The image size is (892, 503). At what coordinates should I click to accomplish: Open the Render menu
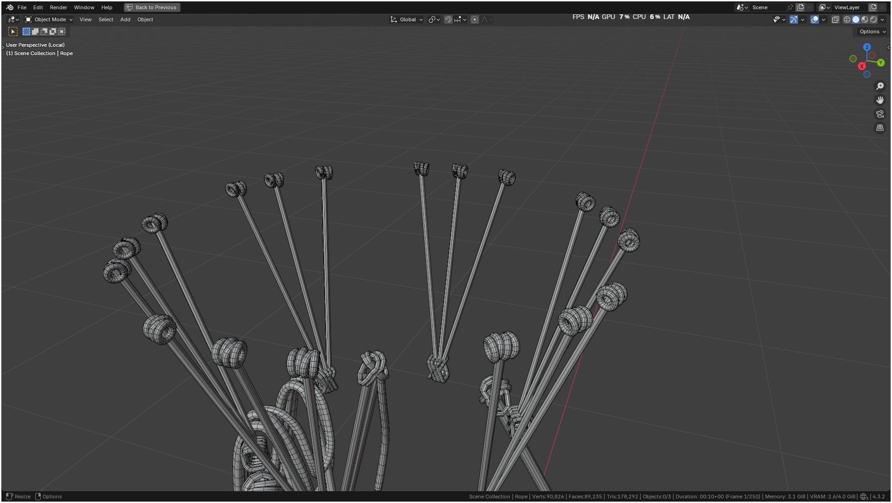58,7
